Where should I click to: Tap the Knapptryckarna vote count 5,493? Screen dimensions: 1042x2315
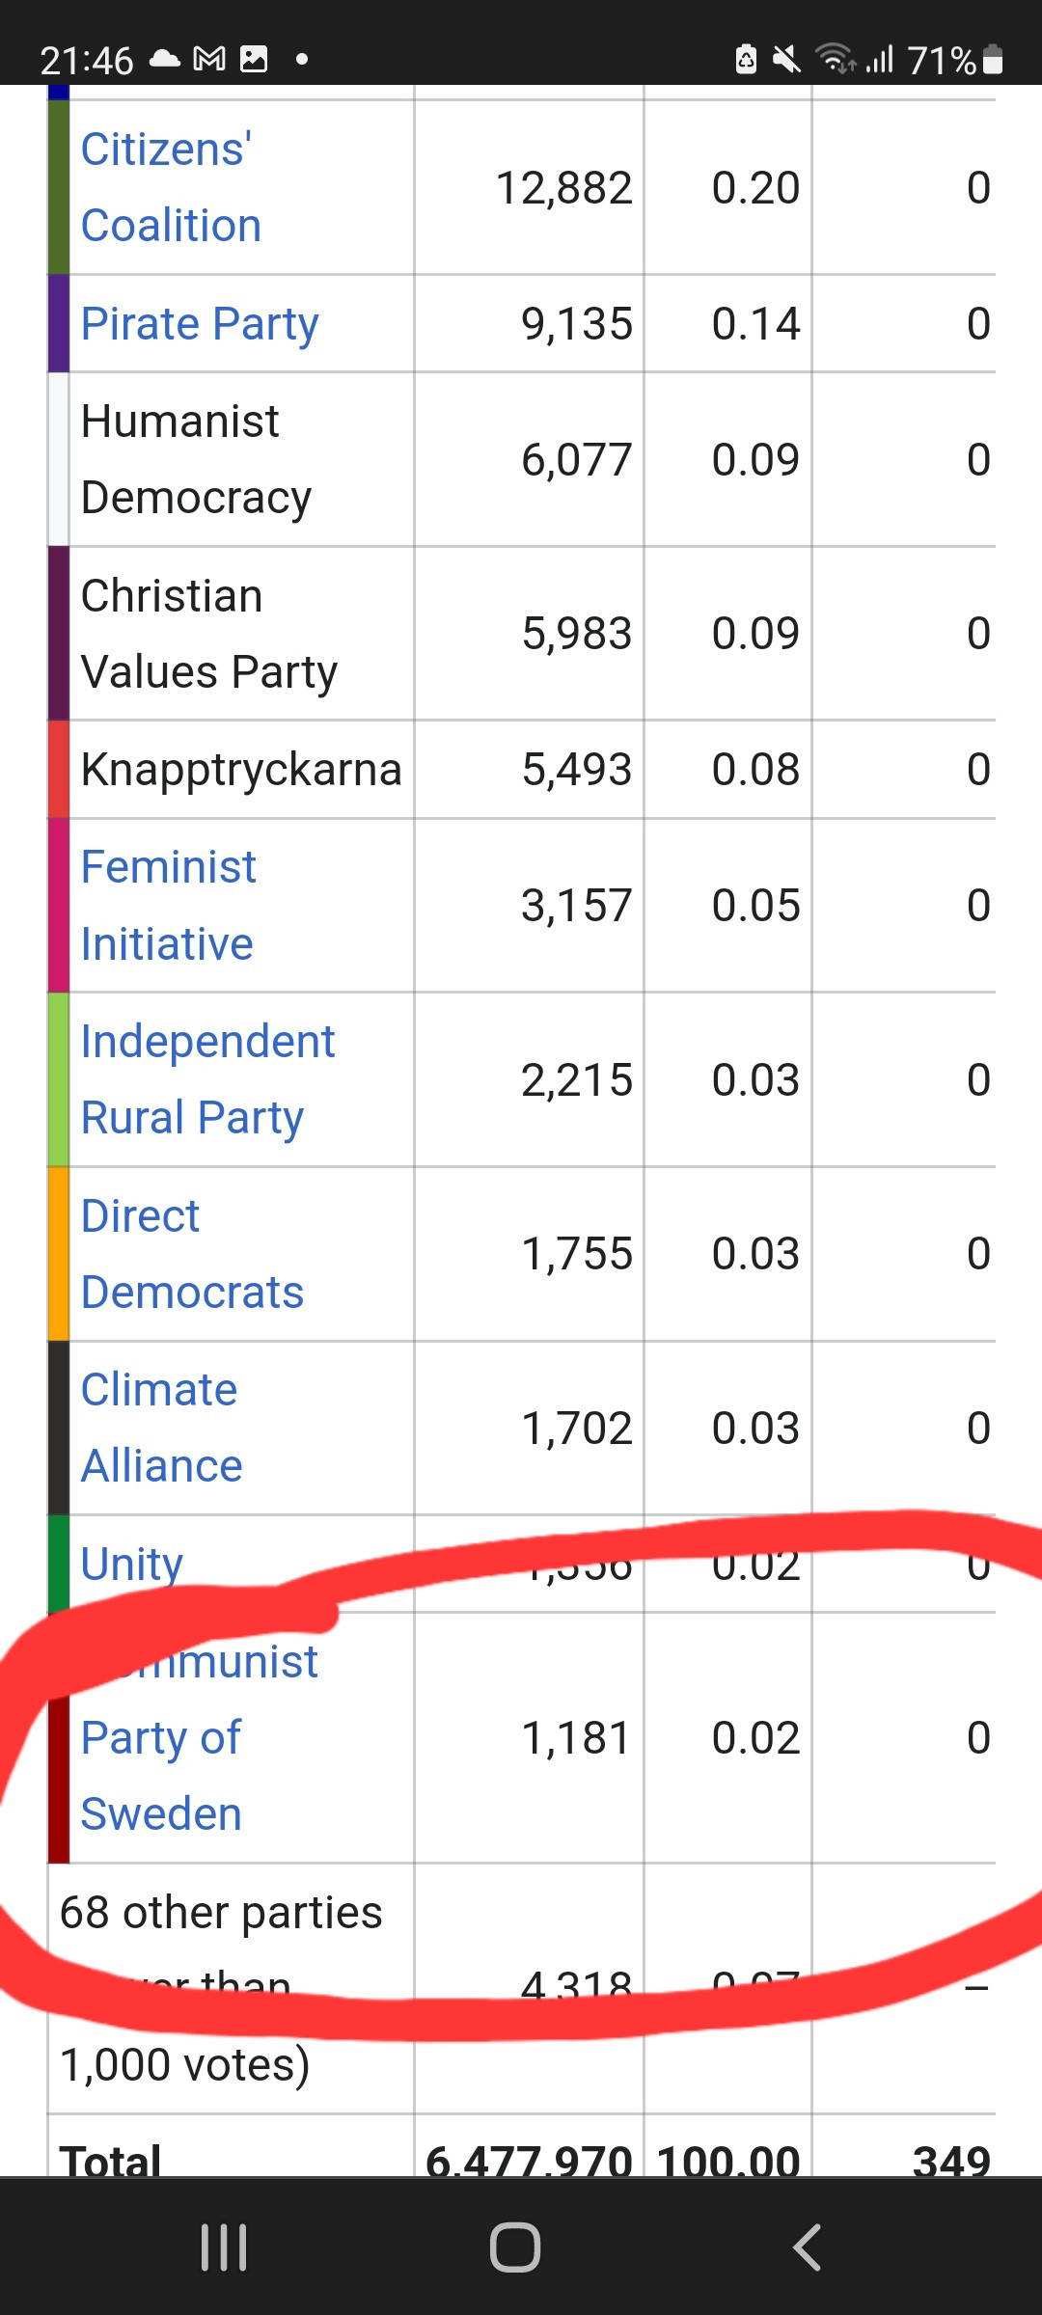point(576,770)
